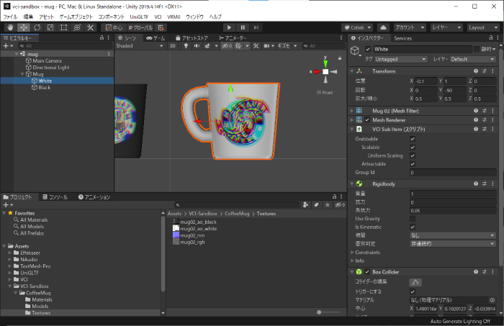
Task: Toggle the Static checkbox
Action: (477, 49)
